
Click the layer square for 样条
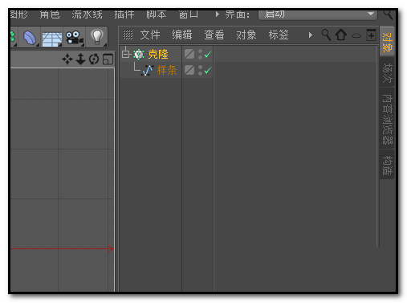pos(189,70)
